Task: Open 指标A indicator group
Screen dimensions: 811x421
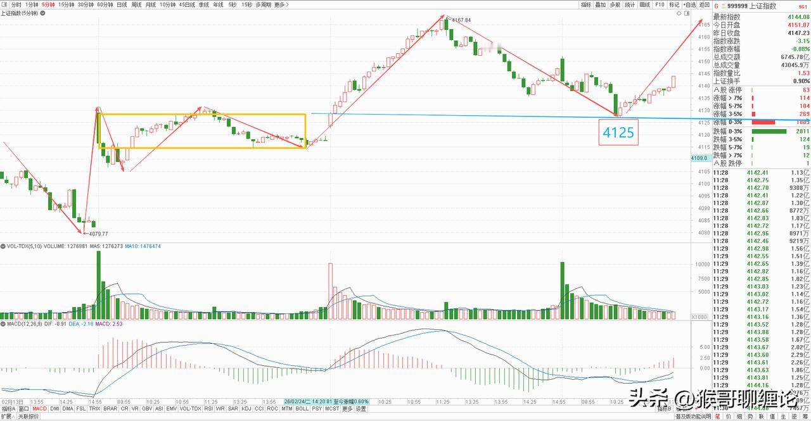Action: pos(8,408)
